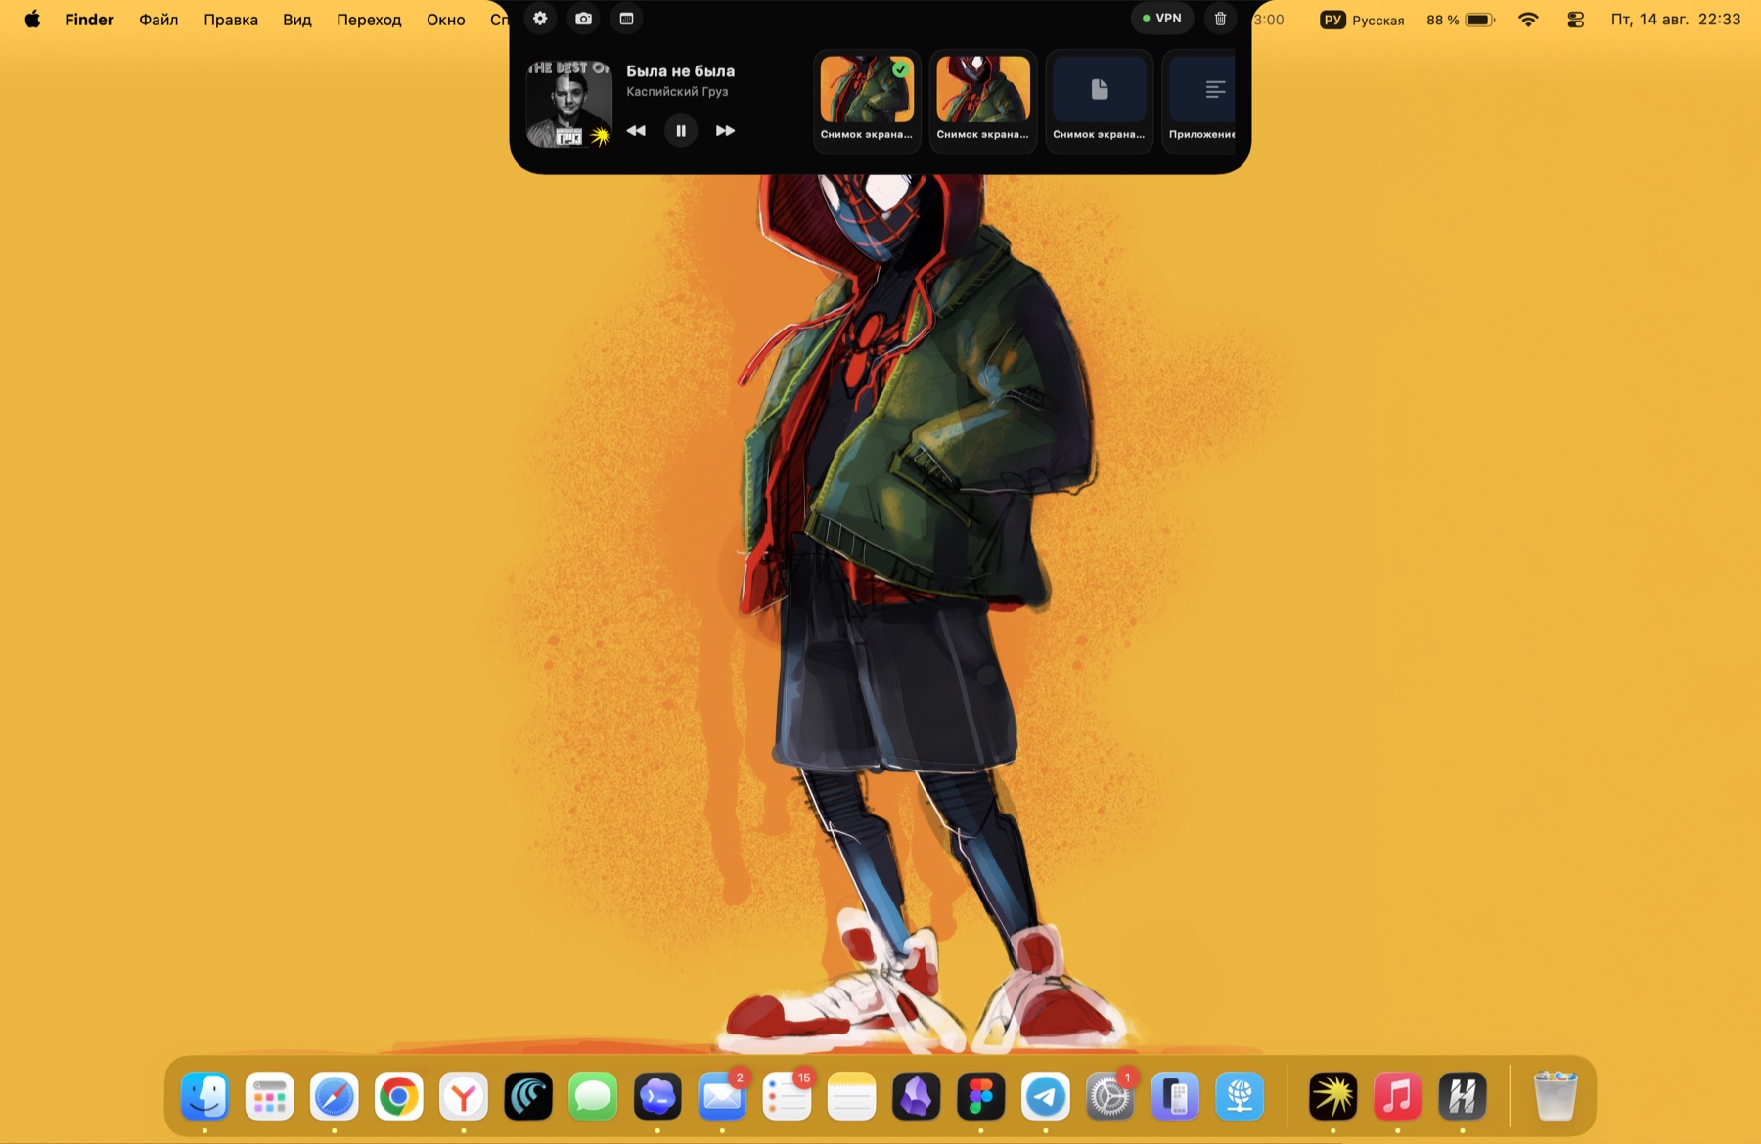This screenshot has width=1761, height=1144.
Task: Skip to the next track
Action: pos(725,130)
